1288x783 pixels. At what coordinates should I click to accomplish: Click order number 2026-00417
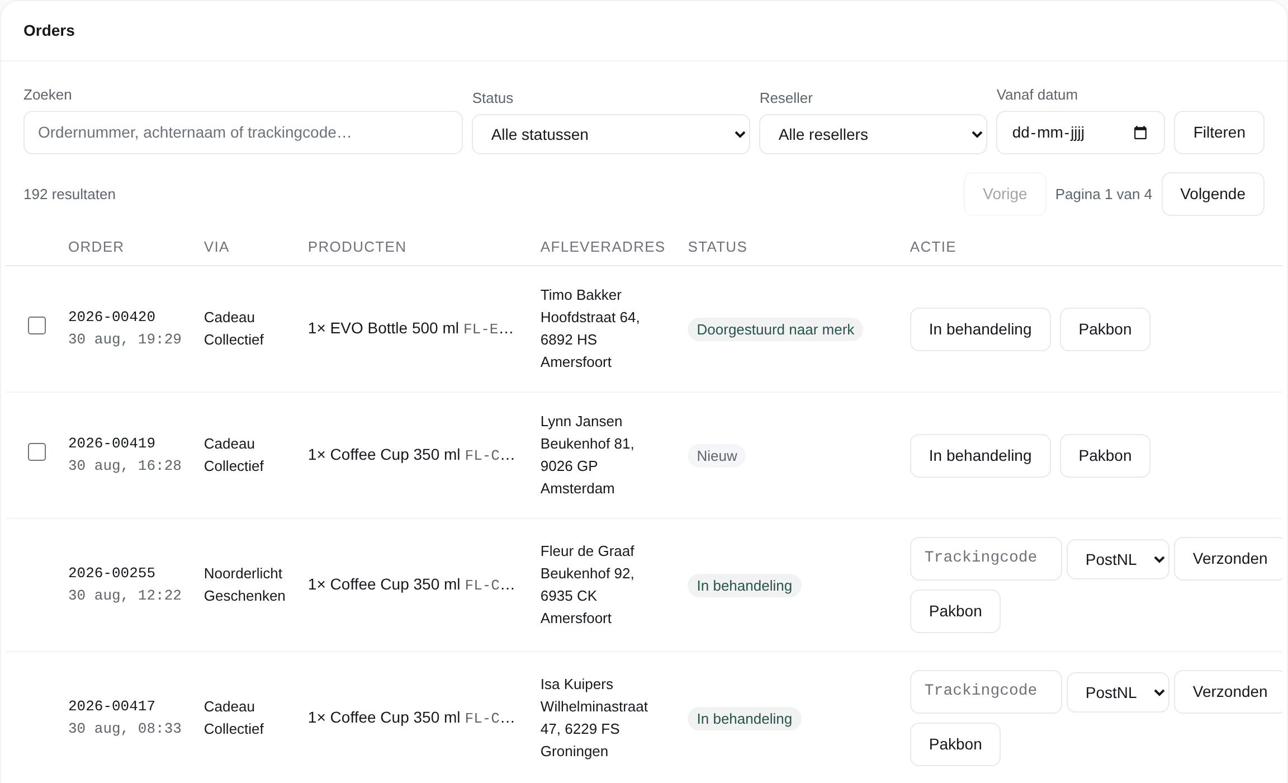[112, 706]
